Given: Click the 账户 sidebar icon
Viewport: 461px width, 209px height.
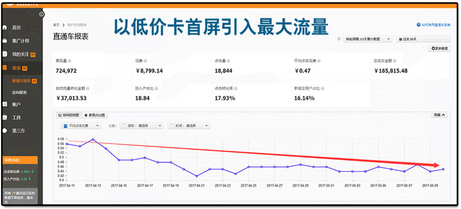Looking at the screenshot, I should (x=4, y=104).
